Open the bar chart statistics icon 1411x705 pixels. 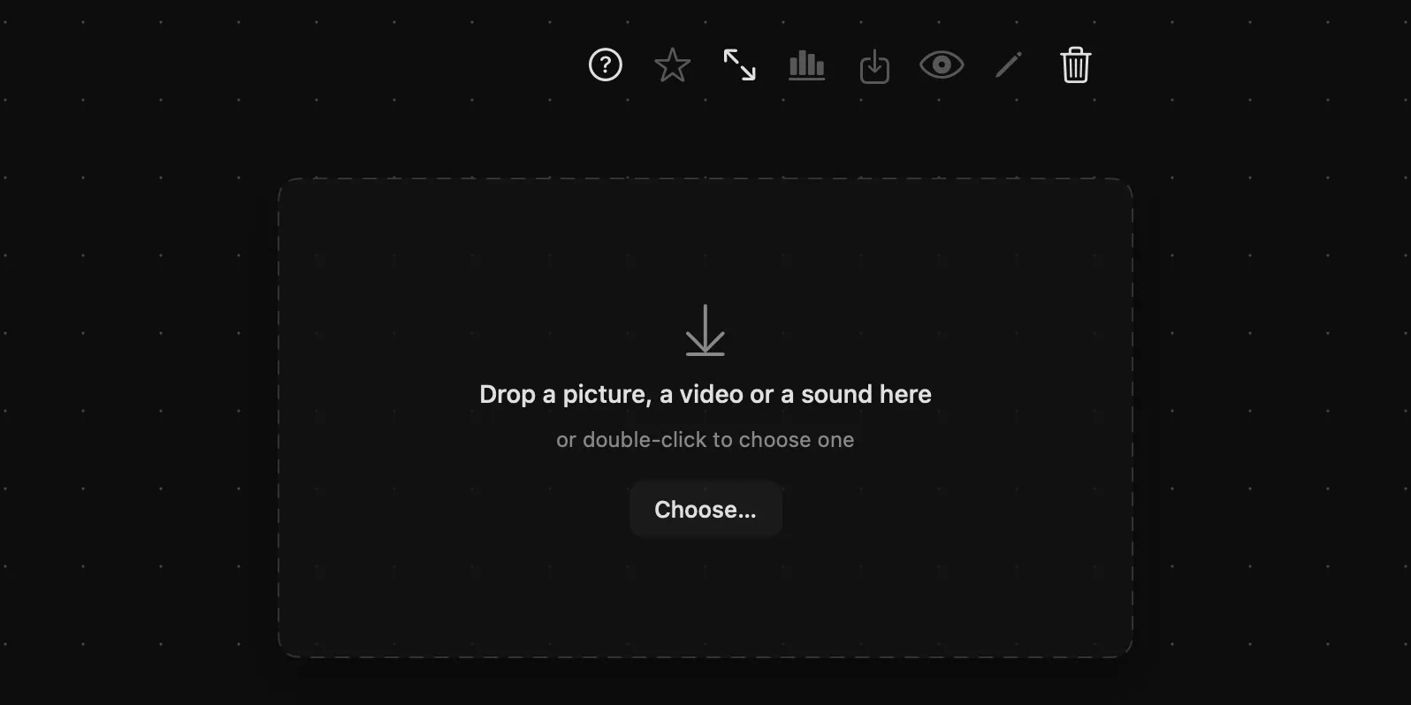[x=807, y=65]
